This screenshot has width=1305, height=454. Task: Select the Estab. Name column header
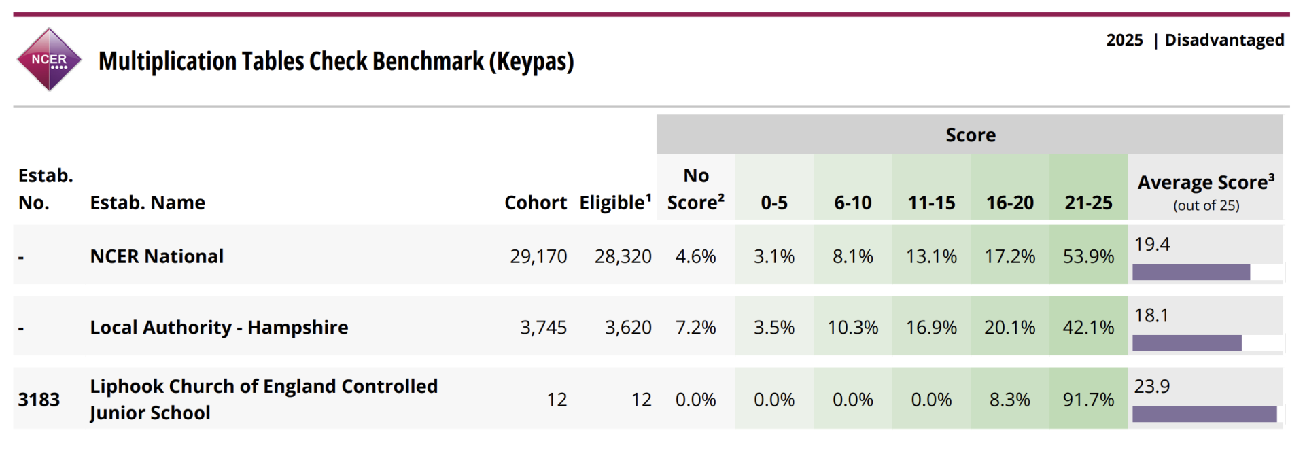[147, 203]
